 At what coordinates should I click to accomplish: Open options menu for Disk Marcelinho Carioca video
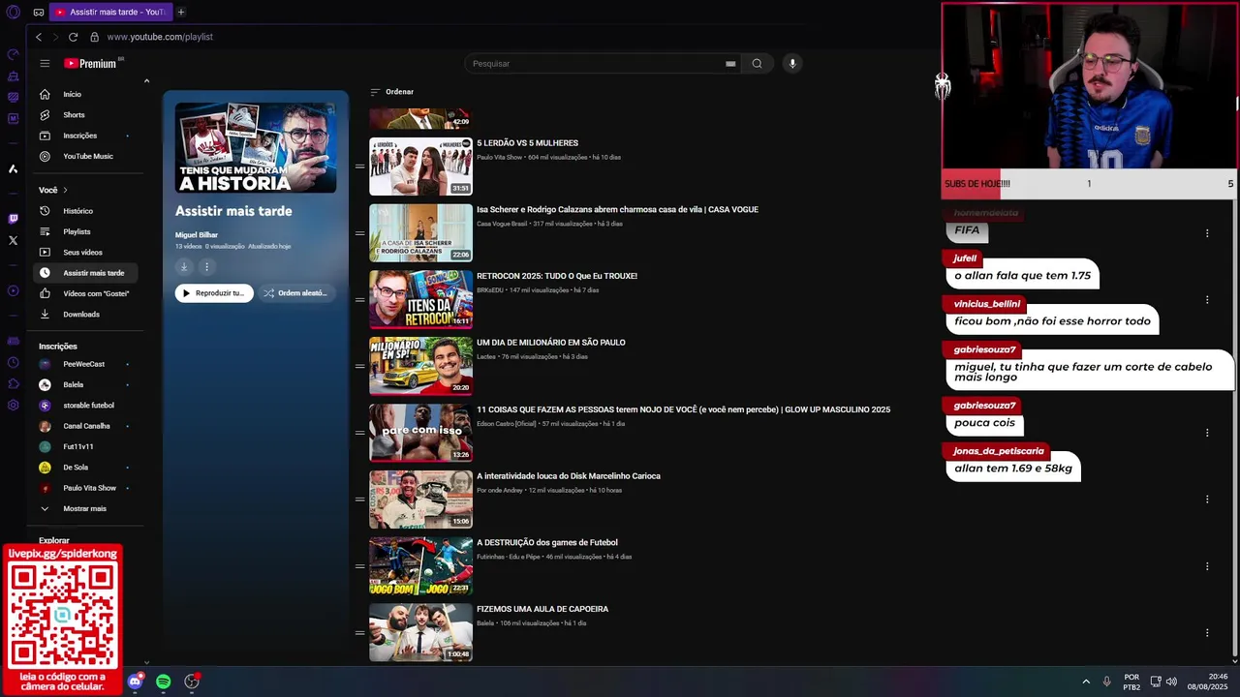click(x=1207, y=500)
